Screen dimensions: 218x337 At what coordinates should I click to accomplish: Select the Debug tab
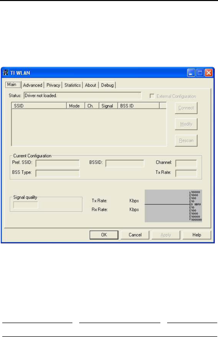107,85
